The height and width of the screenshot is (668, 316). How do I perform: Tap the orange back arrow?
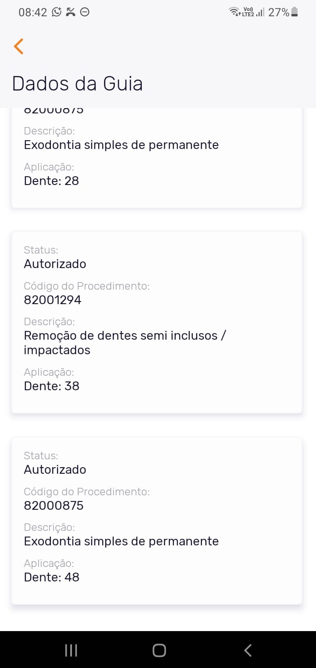coord(18,46)
